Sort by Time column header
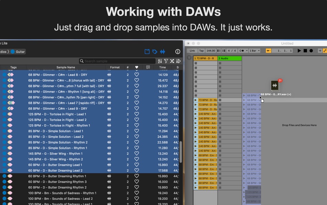This screenshot has height=205, width=327. pos(162,67)
